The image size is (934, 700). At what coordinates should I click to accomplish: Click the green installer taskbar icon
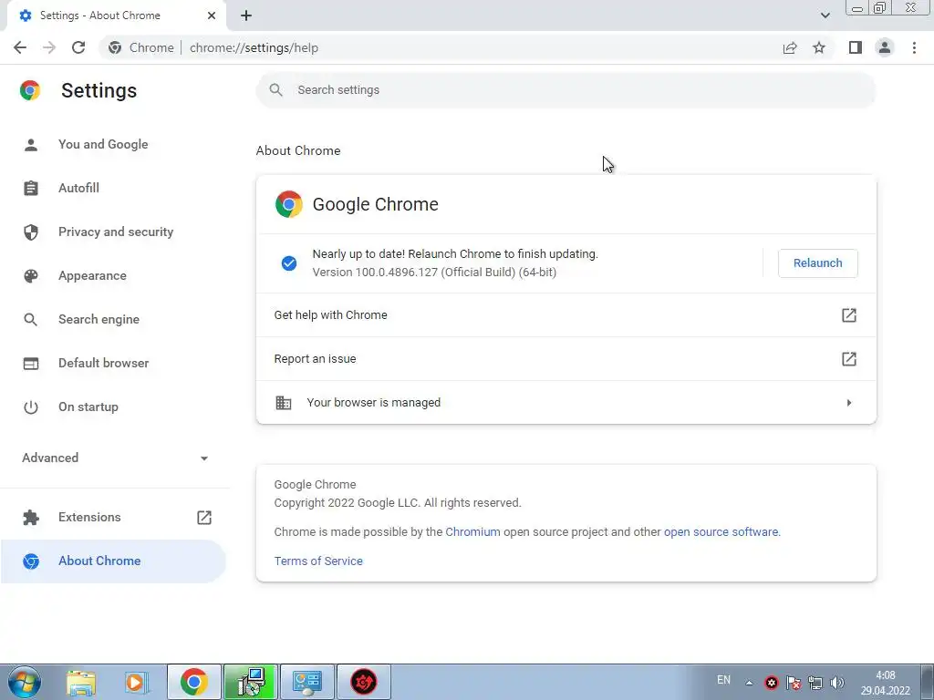pos(251,682)
